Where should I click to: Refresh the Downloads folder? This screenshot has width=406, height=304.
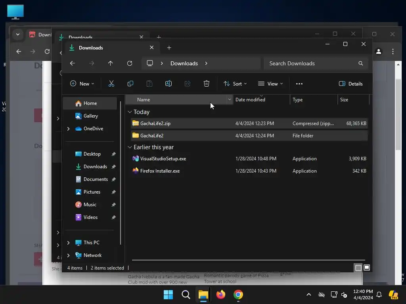[x=130, y=63]
